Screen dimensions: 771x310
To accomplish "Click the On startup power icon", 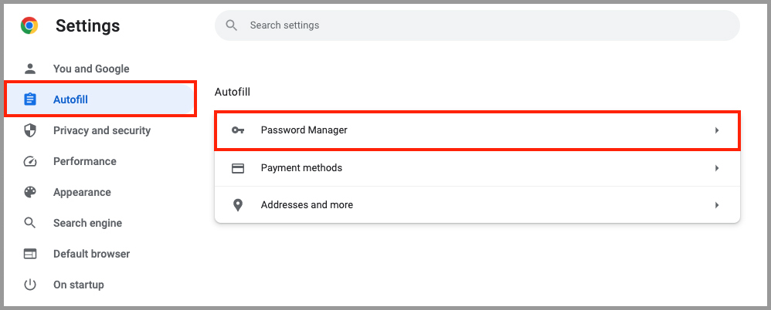I will pyautogui.click(x=30, y=285).
